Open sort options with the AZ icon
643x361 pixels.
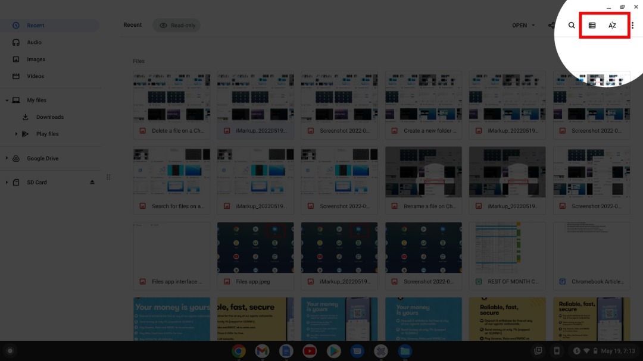coord(612,26)
